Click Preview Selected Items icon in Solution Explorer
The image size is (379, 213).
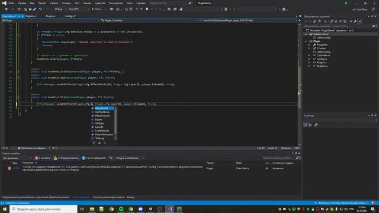pos(359,21)
